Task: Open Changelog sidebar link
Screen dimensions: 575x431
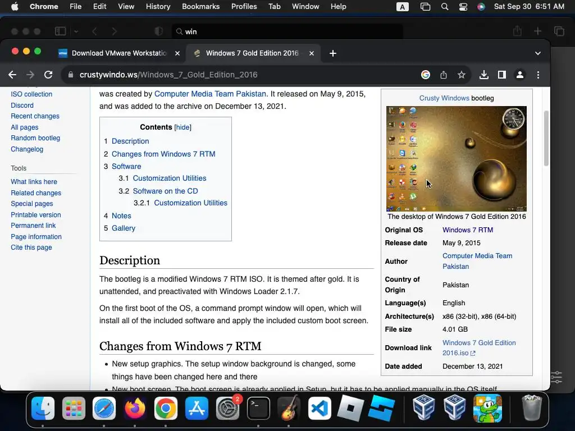Action: [x=27, y=149]
